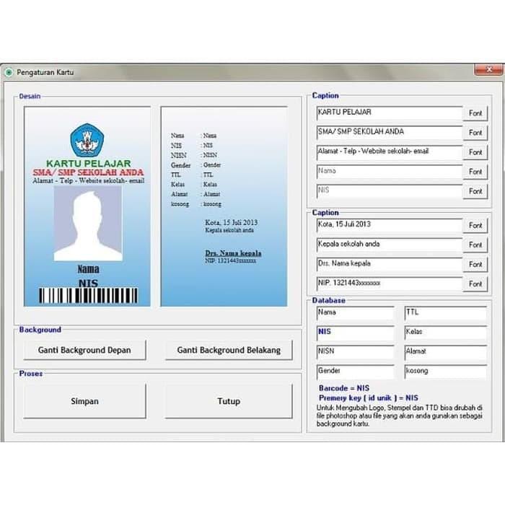Open Font dialog for Alamat - Telp caption
The image size is (505, 505).
tap(475, 152)
